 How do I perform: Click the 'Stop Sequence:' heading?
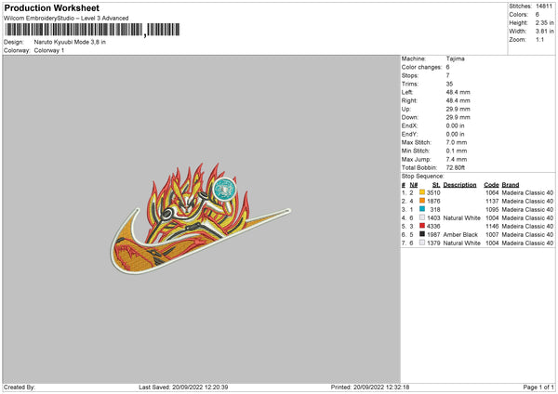coord(423,177)
